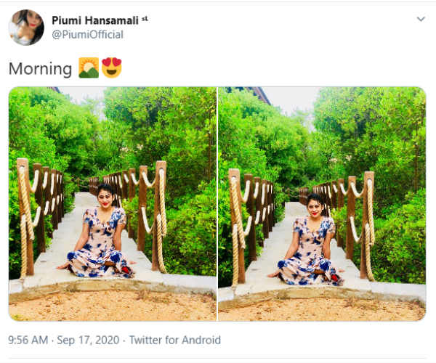Image resolution: width=436 pixels, height=363 pixels.
Task: Click the Sep 17, 2020 date
Action: coord(88,340)
